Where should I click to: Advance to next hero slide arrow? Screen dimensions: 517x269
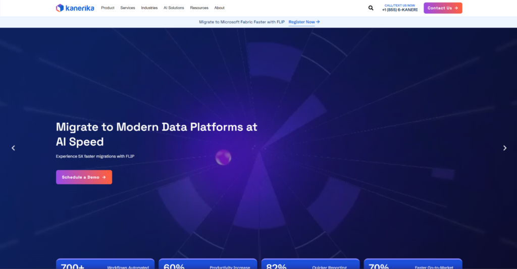(x=505, y=148)
